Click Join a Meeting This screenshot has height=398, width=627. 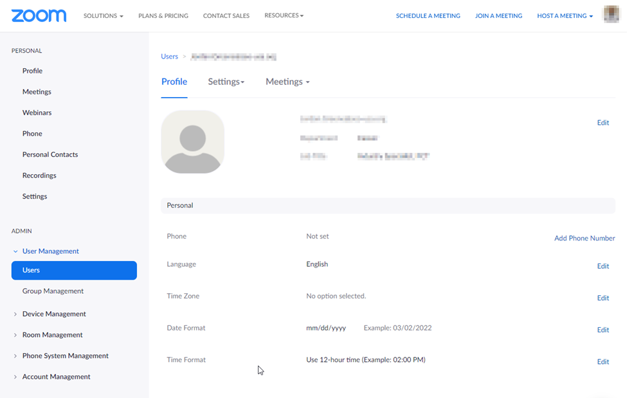[x=498, y=15]
